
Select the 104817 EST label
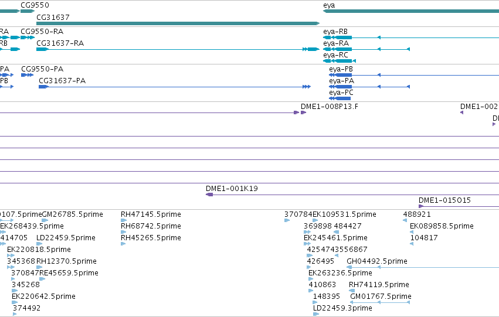tap(424, 238)
